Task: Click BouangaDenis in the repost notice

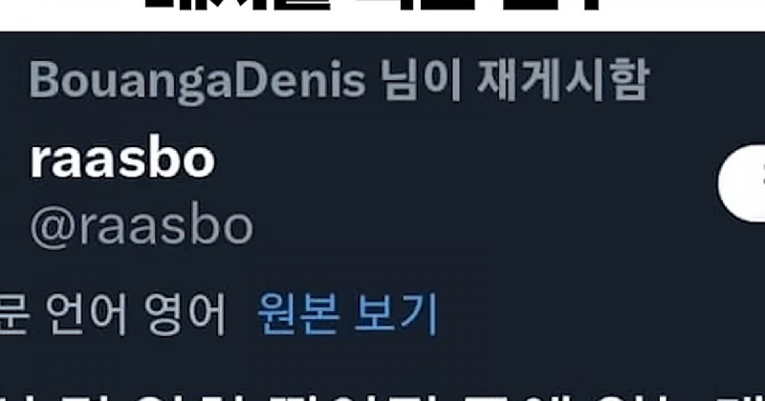Action: coord(197,81)
